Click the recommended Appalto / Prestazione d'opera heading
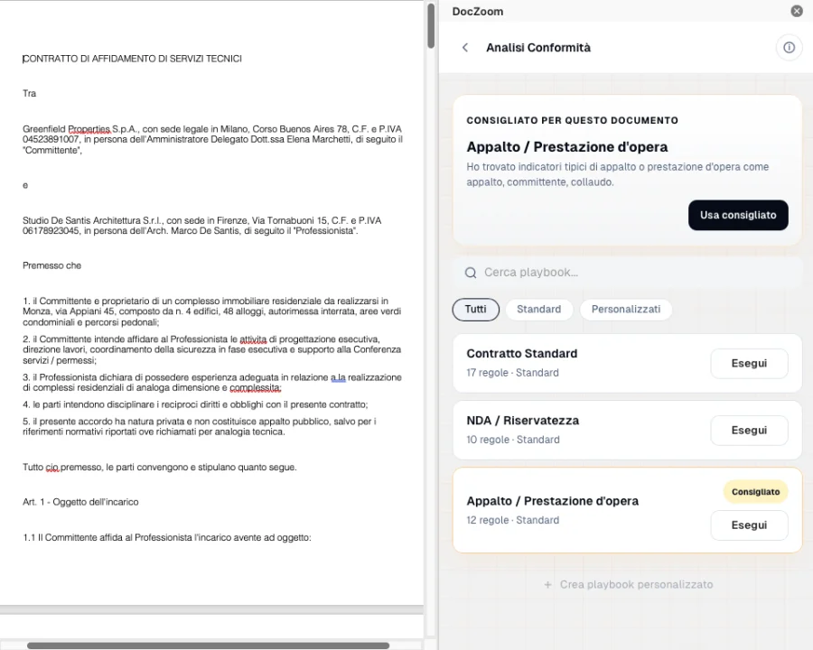Image resolution: width=813 pixels, height=650 pixels. pyautogui.click(x=566, y=146)
